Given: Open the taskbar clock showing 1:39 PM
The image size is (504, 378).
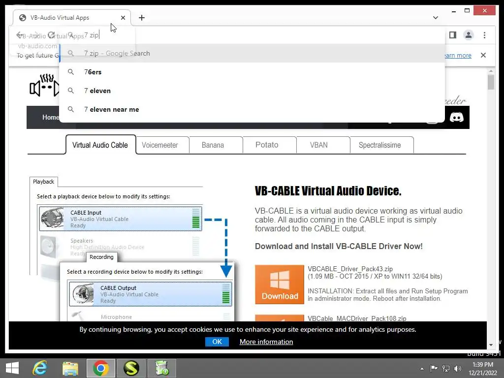Looking at the screenshot, I should pyautogui.click(x=482, y=369).
